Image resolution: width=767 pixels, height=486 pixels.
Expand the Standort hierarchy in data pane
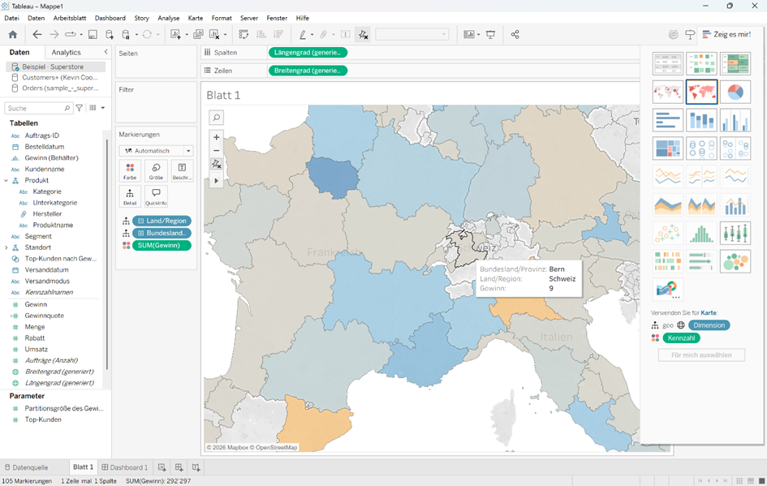[x=6, y=247]
